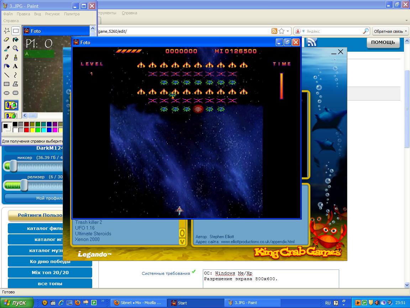Select transparent selection mode option in Paint

(x=11, y=115)
